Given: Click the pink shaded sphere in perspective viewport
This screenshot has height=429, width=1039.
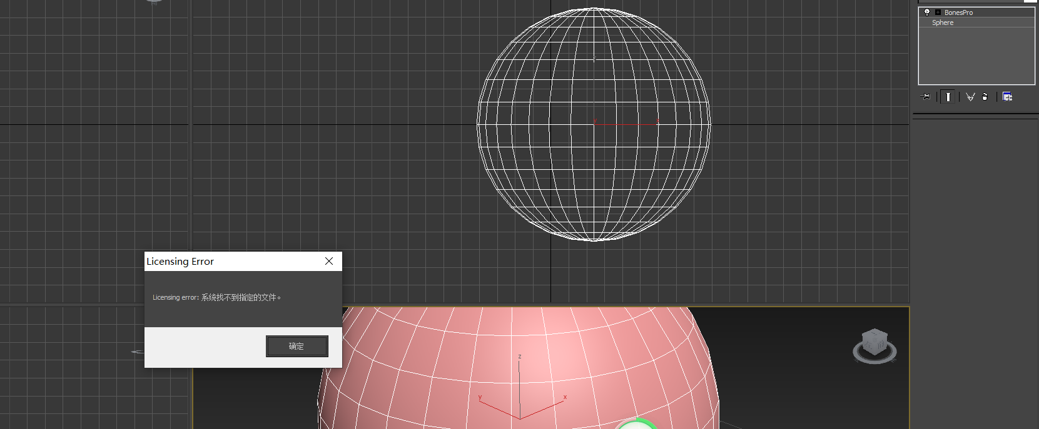Looking at the screenshot, I should coord(519,367).
